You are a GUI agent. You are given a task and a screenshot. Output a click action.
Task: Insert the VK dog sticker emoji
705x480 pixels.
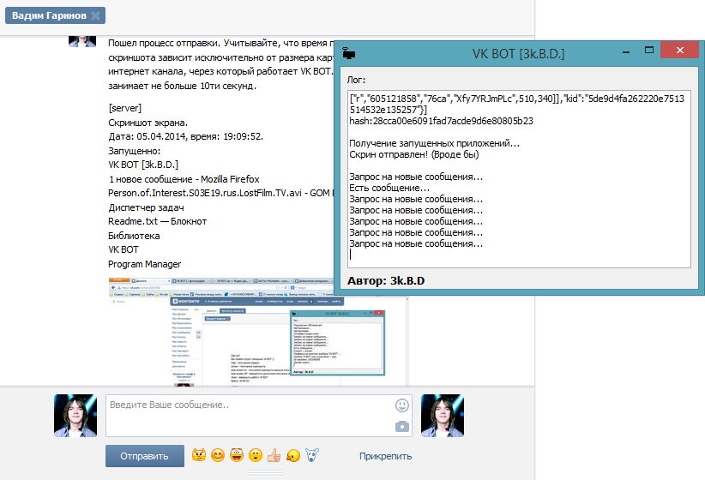pos(312,455)
